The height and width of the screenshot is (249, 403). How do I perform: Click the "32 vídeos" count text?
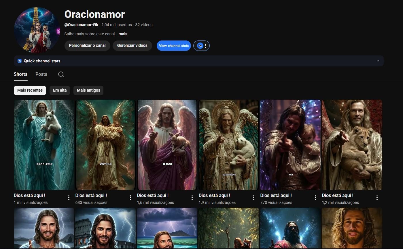tap(144, 25)
